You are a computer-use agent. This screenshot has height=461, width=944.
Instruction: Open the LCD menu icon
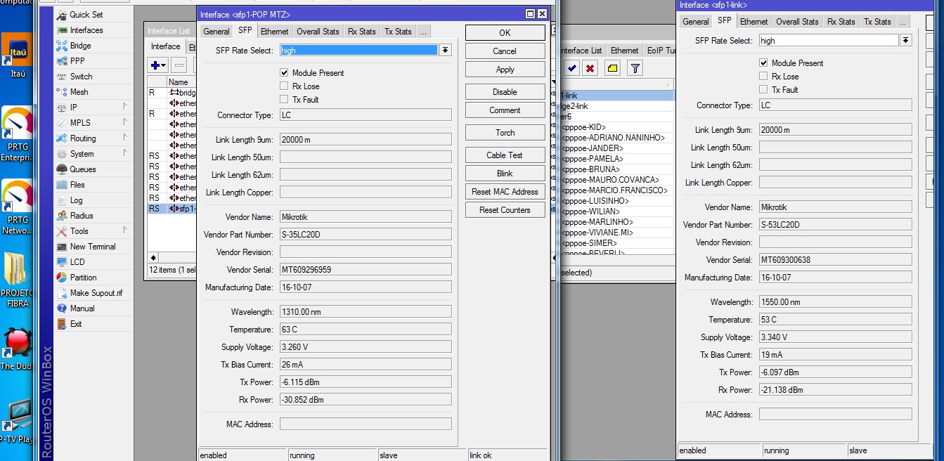tap(62, 262)
